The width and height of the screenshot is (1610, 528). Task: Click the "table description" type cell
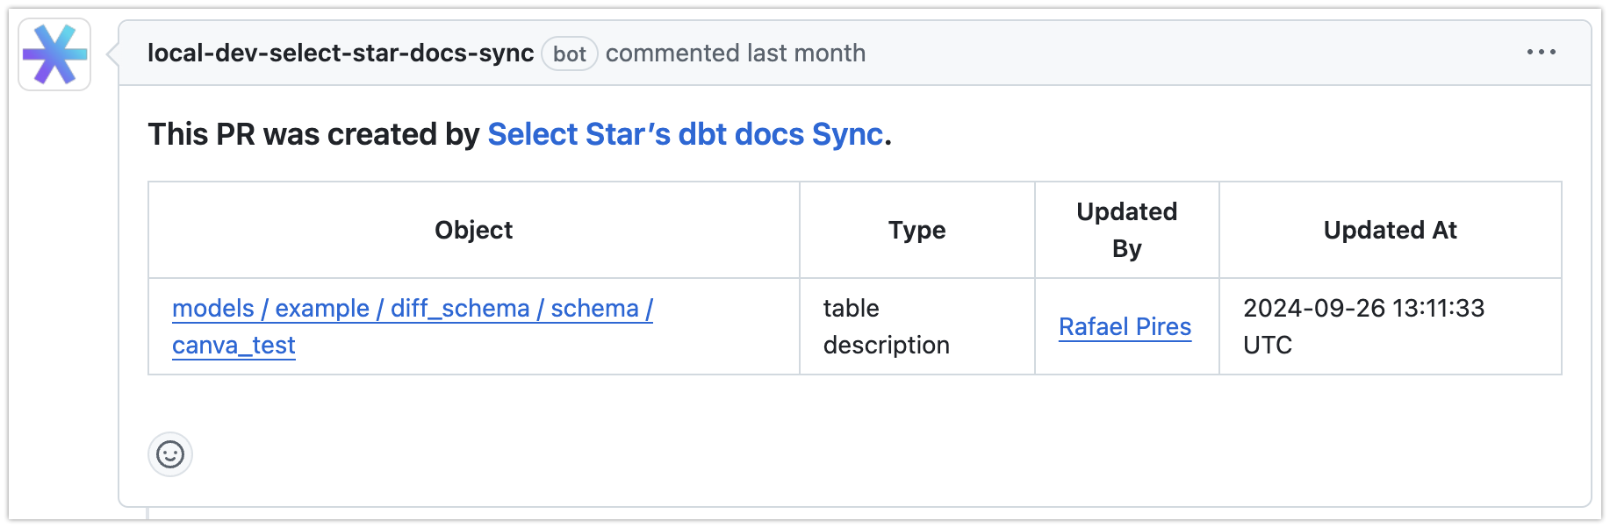[886, 326]
